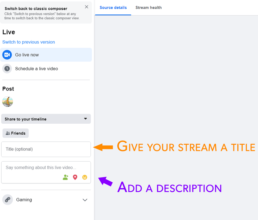Follow the Switch to previous version link
The image size is (258, 220).
28,42
